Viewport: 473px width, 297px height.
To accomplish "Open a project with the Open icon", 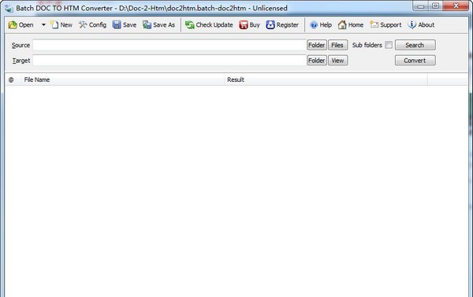I will pyautogui.click(x=20, y=25).
